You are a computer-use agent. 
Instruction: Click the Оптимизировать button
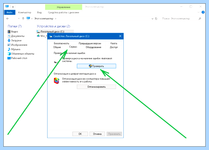(x=96, y=87)
